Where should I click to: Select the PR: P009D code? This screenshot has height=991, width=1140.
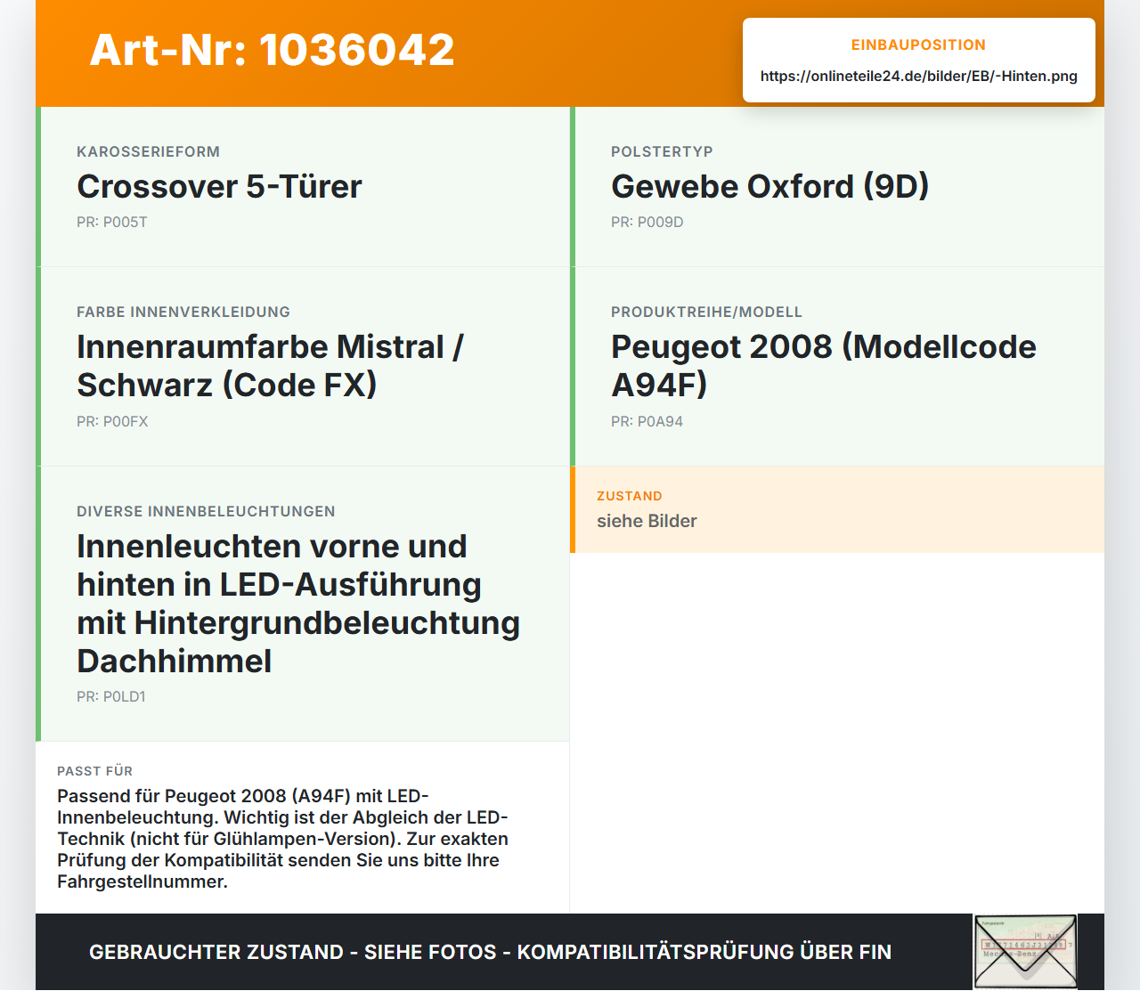click(647, 222)
